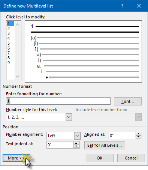The image size is (148, 170).
Task: Open the Number alignment dropdown
Action: pyautogui.click(x=77, y=136)
